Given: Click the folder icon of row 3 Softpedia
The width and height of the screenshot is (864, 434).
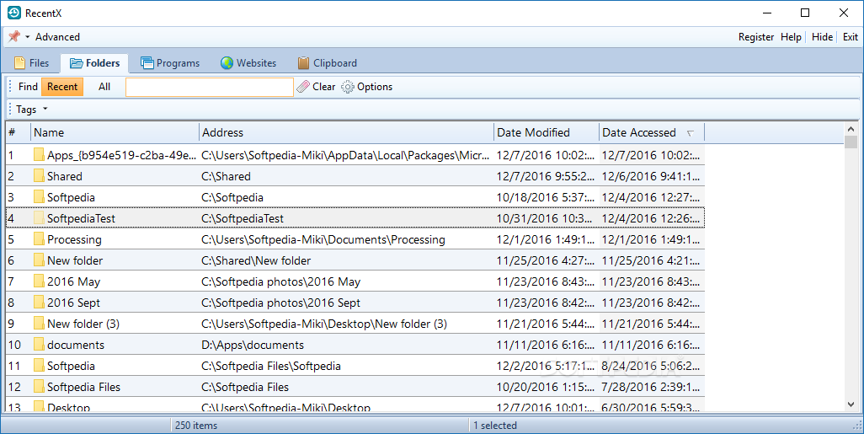Looking at the screenshot, I should (39, 197).
